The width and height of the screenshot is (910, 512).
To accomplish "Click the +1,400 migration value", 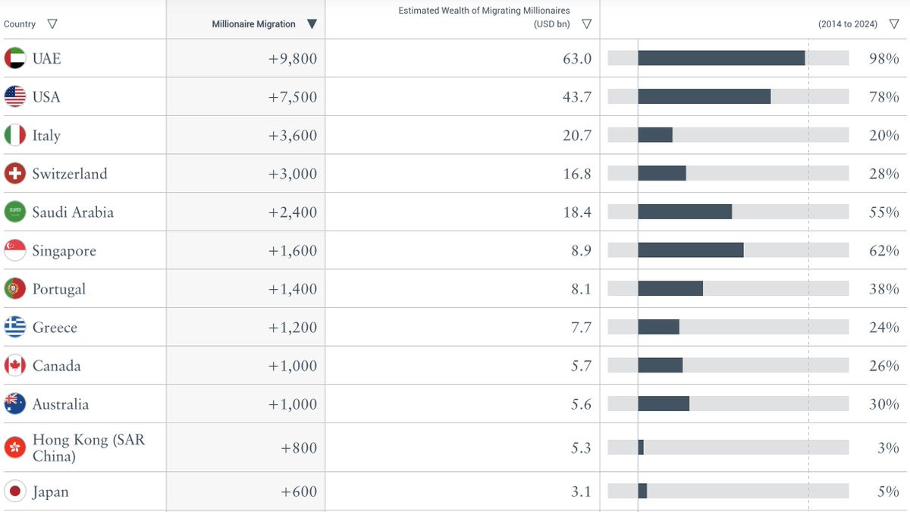I will pyautogui.click(x=293, y=289).
